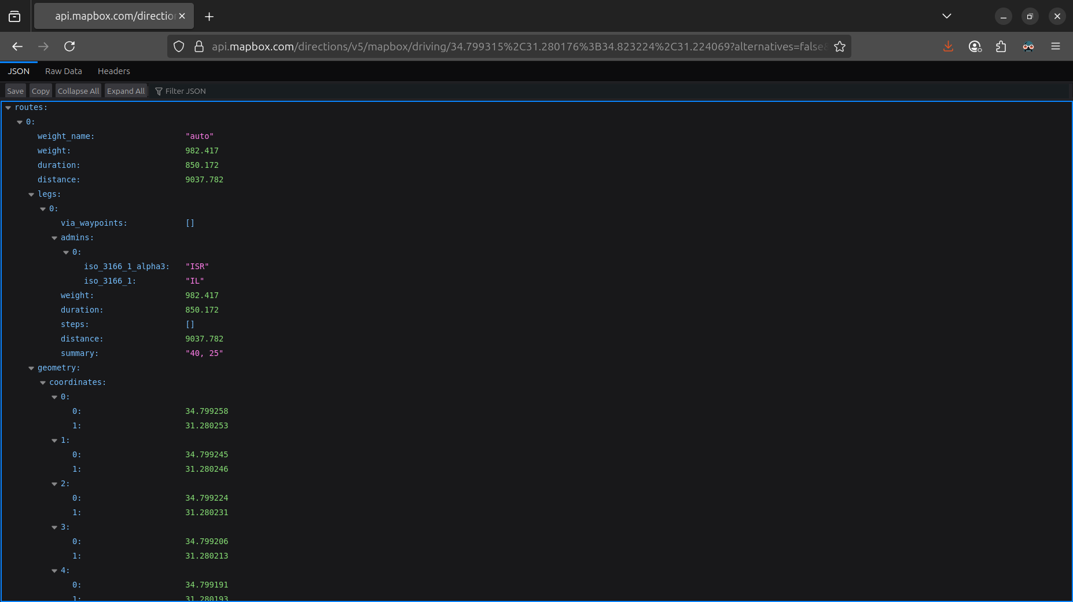Open the downloads panel
The width and height of the screenshot is (1073, 602).
(x=948, y=46)
